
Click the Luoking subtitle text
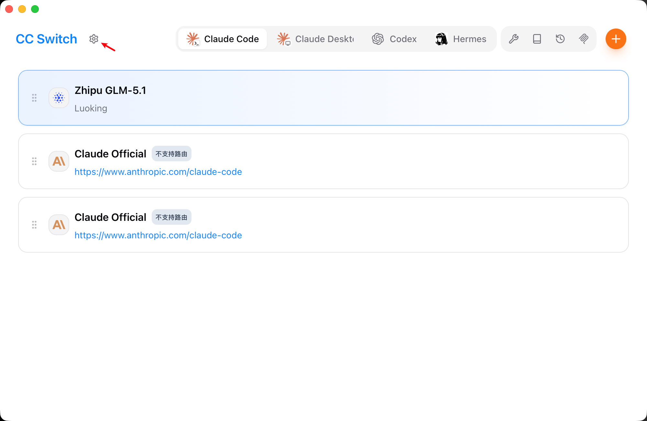pyautogui.click(x=91, y=108)
